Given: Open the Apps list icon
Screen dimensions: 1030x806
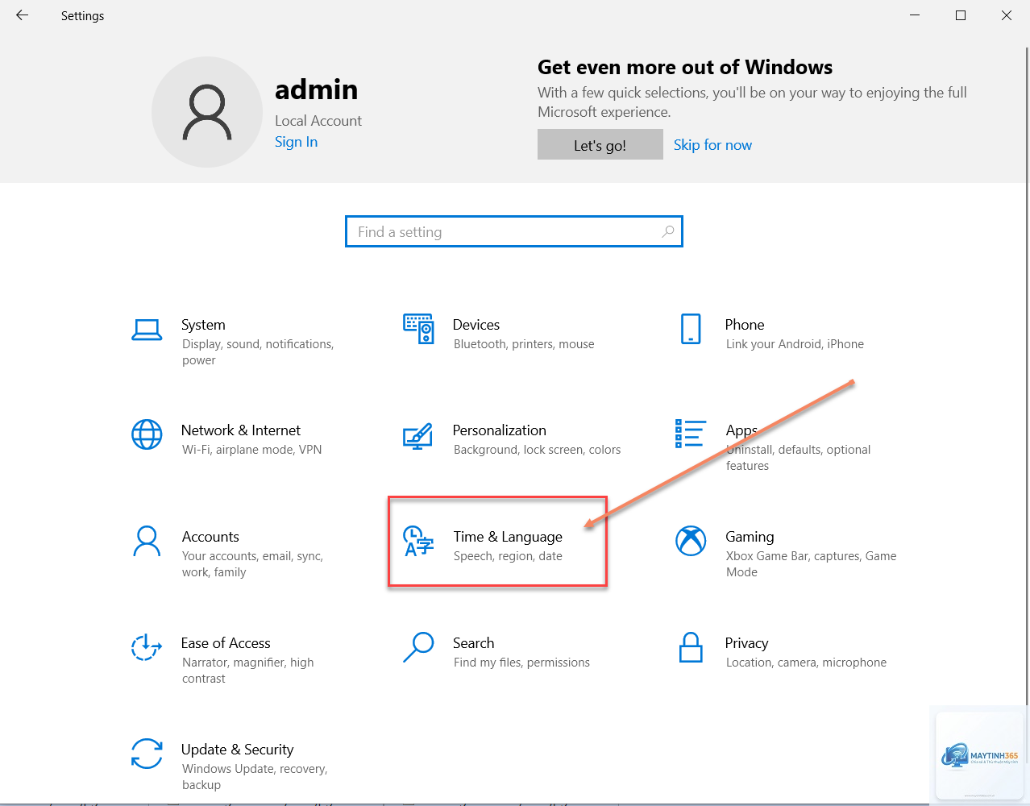Looking at the screenshot, I should pos(691,434).
